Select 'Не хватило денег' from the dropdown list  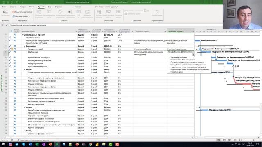(x=176, y=72)
